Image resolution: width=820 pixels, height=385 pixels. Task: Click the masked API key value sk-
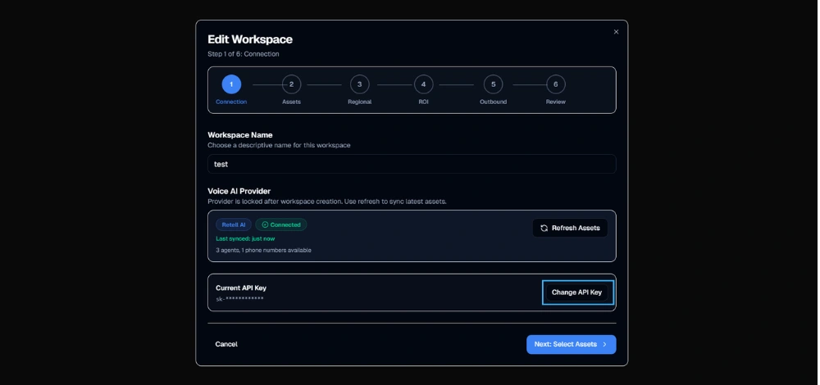coord(239,299)
